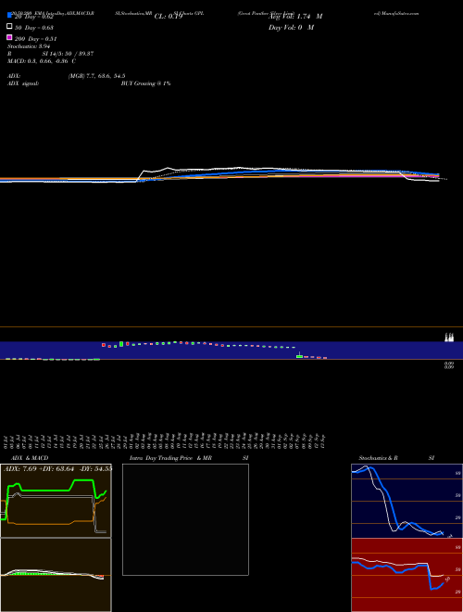Screen dimensions: 463x612
Task: Click the 'Stochastics: 3.94' reading
Action: (x=29, y=46)
